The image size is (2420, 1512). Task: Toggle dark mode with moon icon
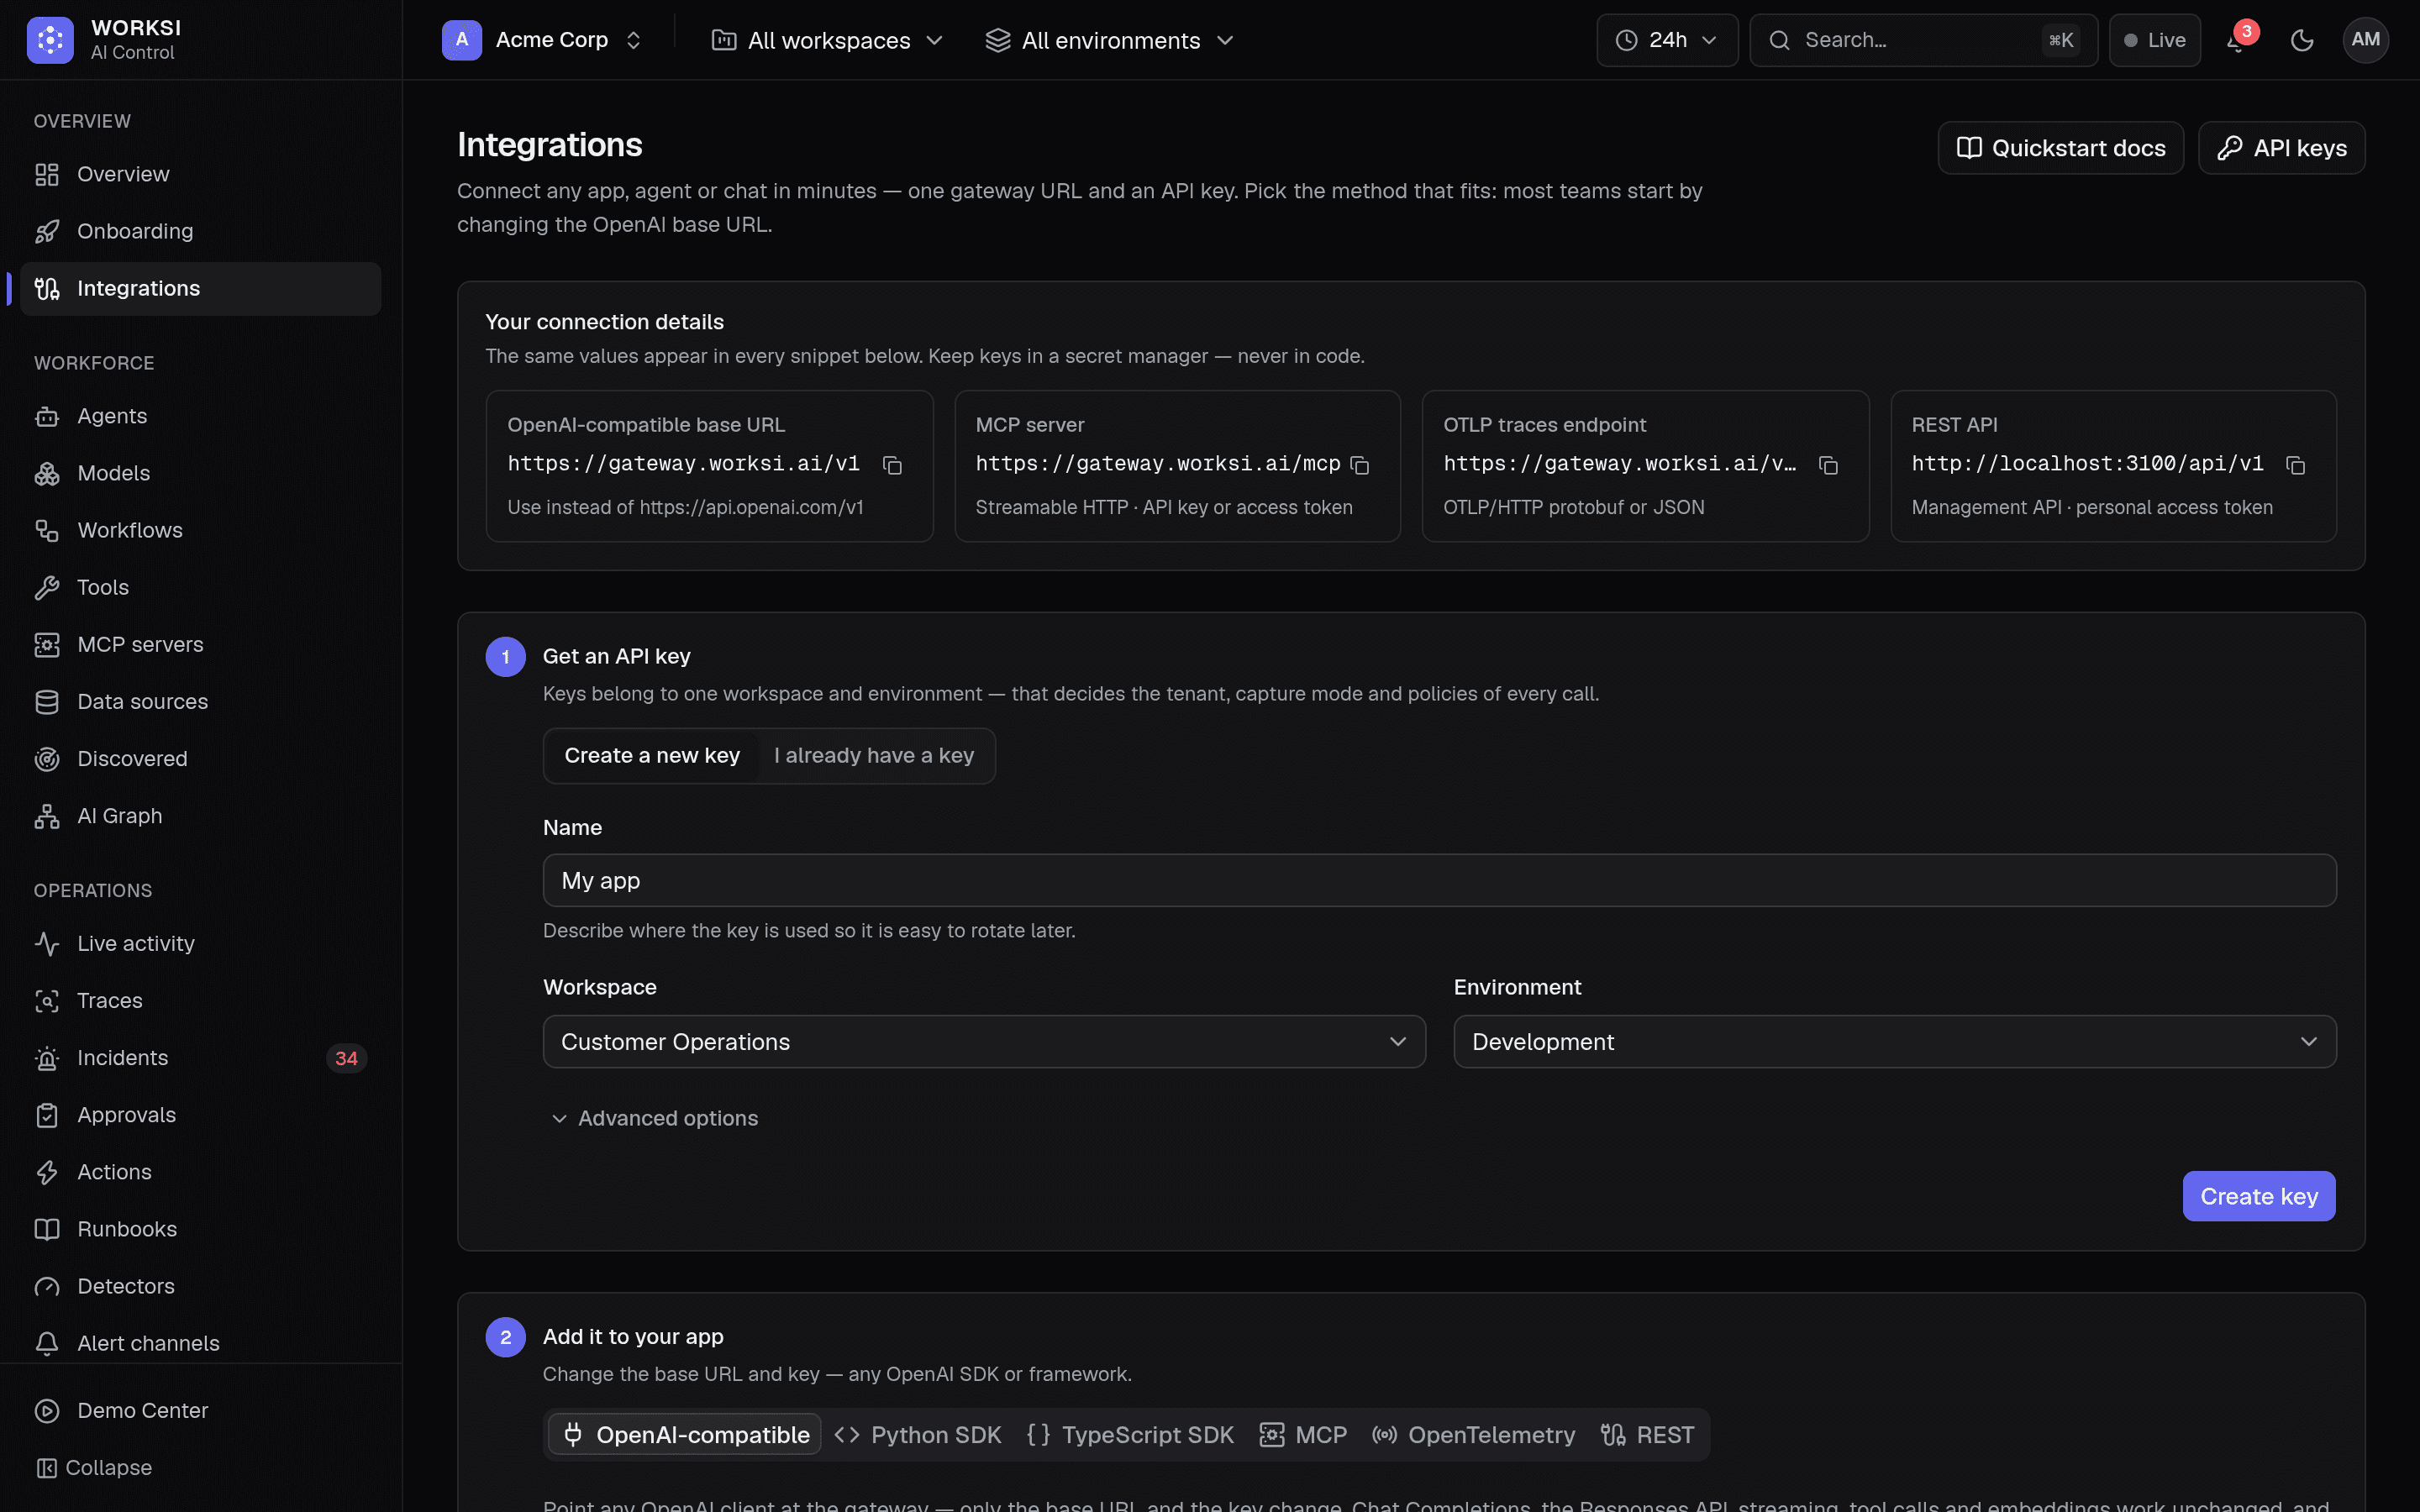(x=2302, y=40)
